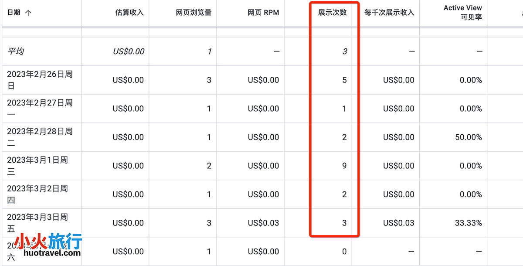
Task: Click the 小火旅行 watermark logo
Action: pyautogui.click(x=48, y=241)
